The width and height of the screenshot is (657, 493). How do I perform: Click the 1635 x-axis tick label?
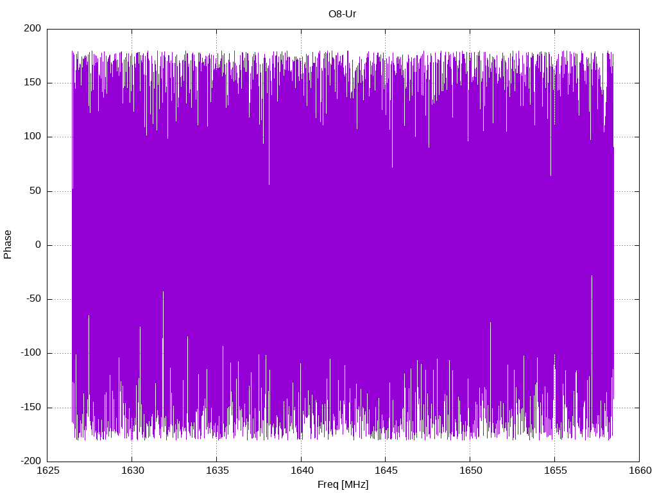pos(217,470)
